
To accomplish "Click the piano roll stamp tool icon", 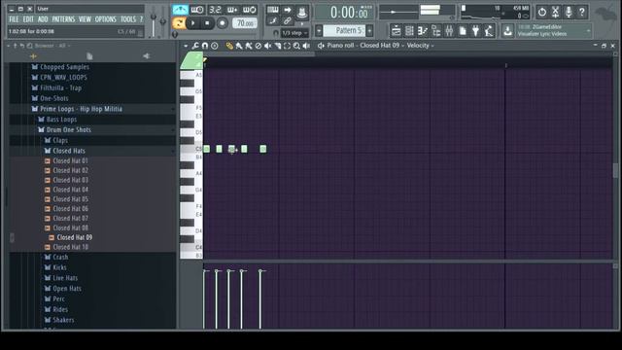I will click(x=215, y=46).
